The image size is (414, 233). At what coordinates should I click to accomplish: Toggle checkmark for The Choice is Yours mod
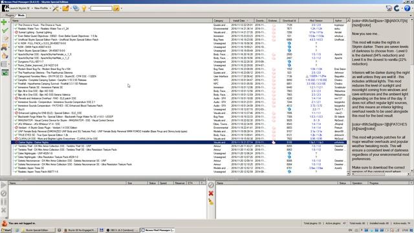(16, 25)
